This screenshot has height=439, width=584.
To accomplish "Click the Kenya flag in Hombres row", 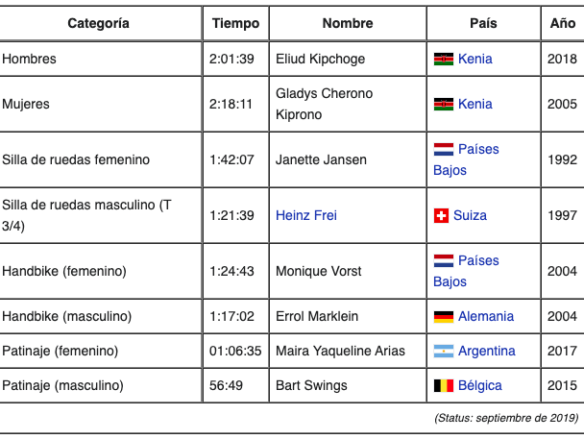I will pyautogui.click(x=443, y=59).
